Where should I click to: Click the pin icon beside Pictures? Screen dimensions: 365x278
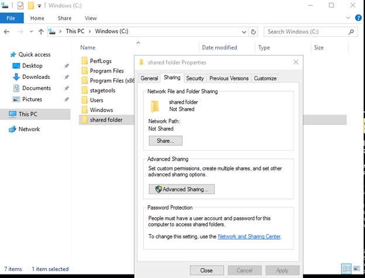67,99
